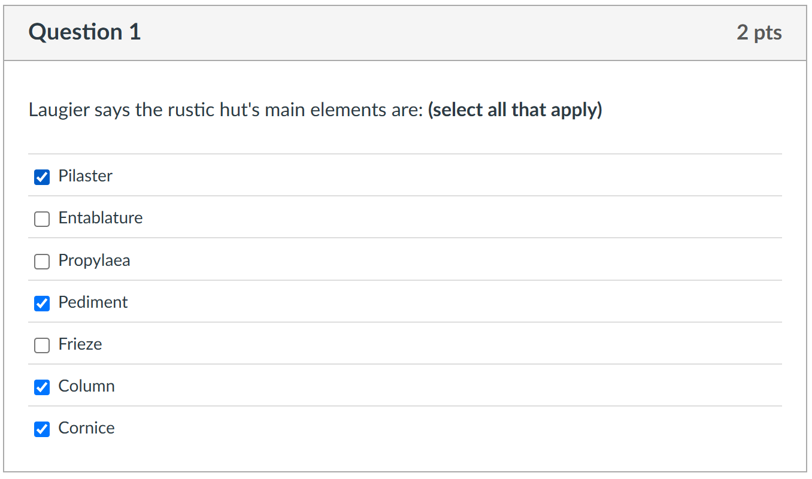Check the Frieze checkbox
The image size is (812, 479).
(x=41, y=345)
